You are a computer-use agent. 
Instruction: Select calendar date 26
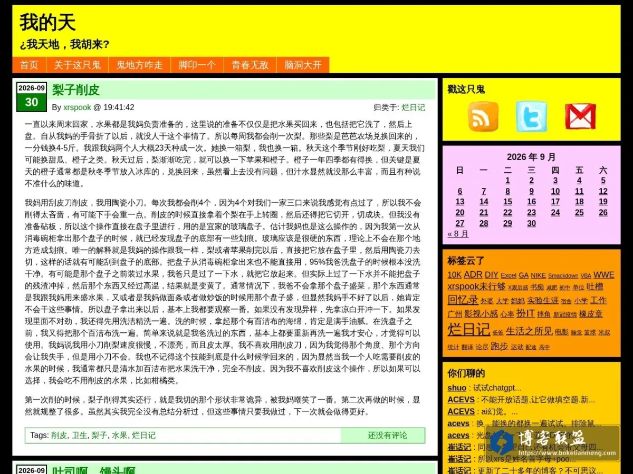pos(603,213)
